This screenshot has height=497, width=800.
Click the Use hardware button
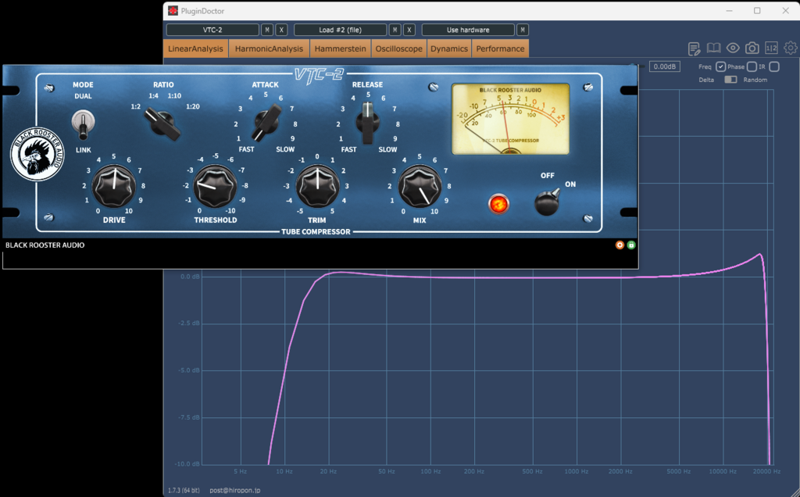[468, 30]
